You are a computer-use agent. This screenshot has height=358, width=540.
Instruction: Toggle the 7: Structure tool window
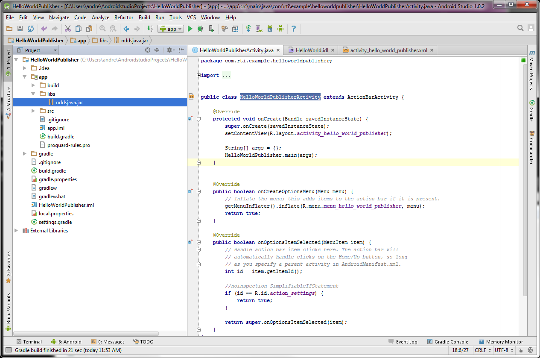[9, 102]
